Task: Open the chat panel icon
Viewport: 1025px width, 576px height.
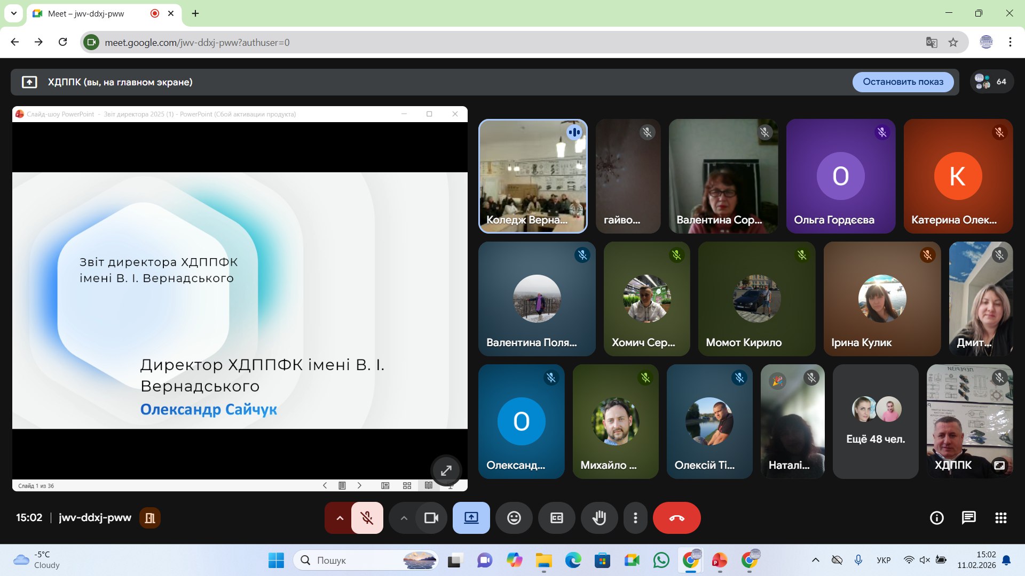Action: (x=968, y=518)
